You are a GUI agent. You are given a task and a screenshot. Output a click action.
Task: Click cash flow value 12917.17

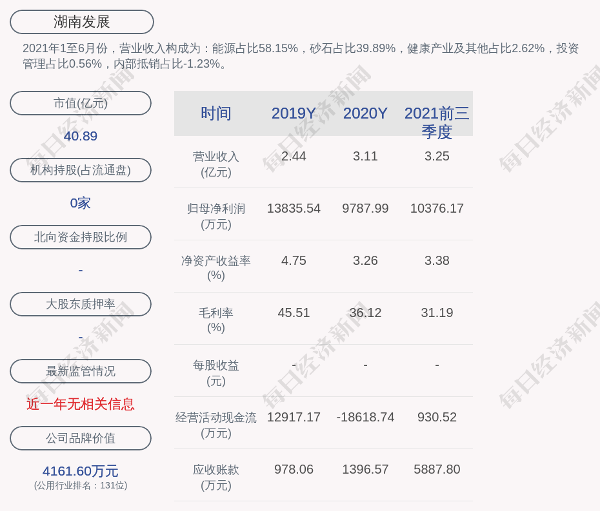[x=294, y=417]
